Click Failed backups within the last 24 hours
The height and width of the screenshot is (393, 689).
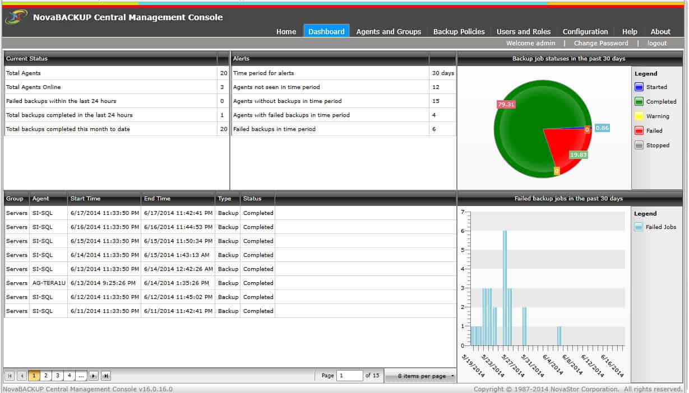[x=117, y=101]
